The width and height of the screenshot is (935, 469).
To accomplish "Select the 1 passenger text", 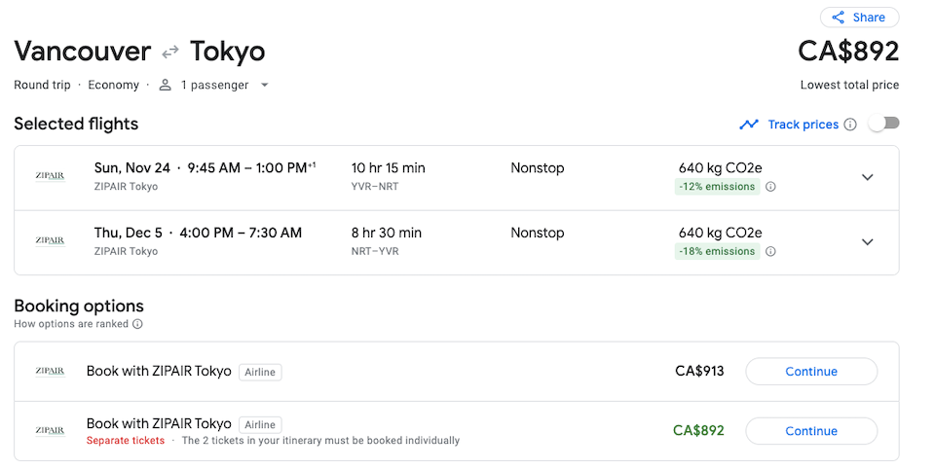I will click(214, 86).
